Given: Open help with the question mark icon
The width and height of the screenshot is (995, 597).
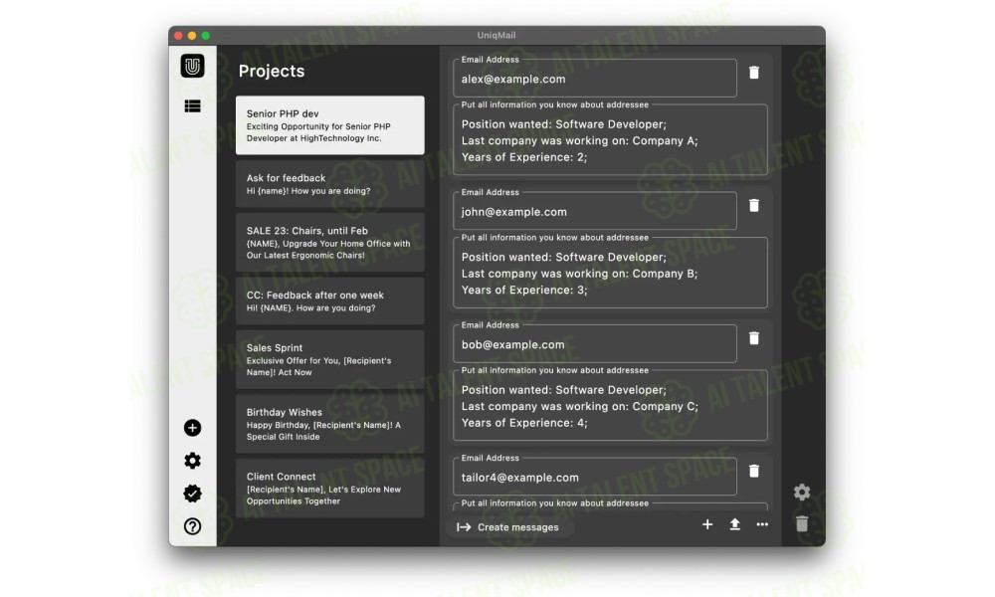Looking at the screenshot, I should pyautogui.click(x=192, y=526).
